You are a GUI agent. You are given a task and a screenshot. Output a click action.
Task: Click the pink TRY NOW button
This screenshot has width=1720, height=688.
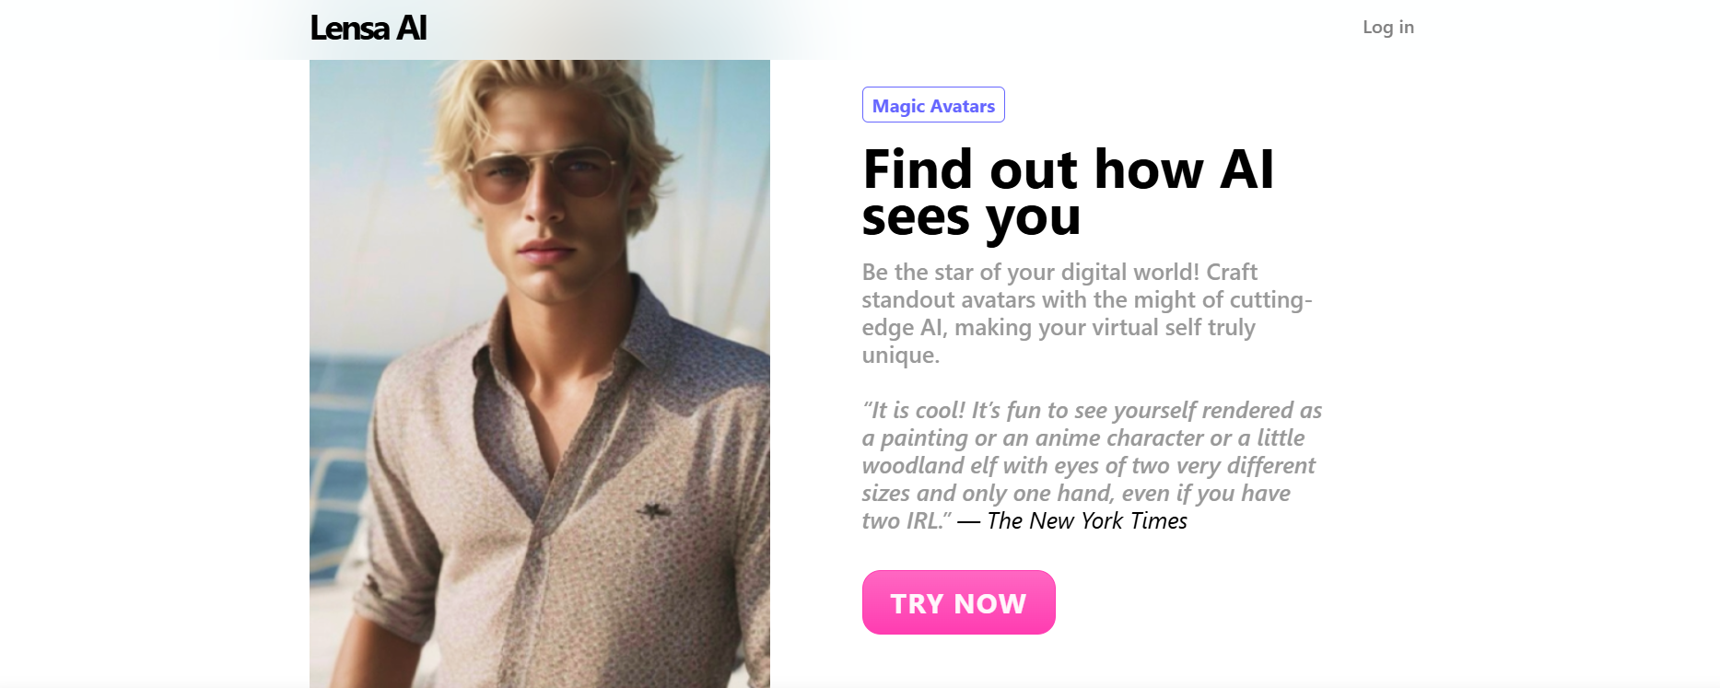pyautogui.click(x=958, y=602)
